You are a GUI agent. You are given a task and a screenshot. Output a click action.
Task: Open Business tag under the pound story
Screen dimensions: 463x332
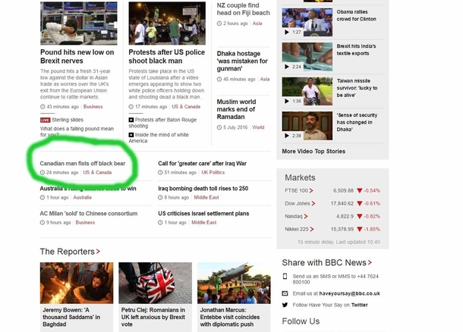point(93,107)
